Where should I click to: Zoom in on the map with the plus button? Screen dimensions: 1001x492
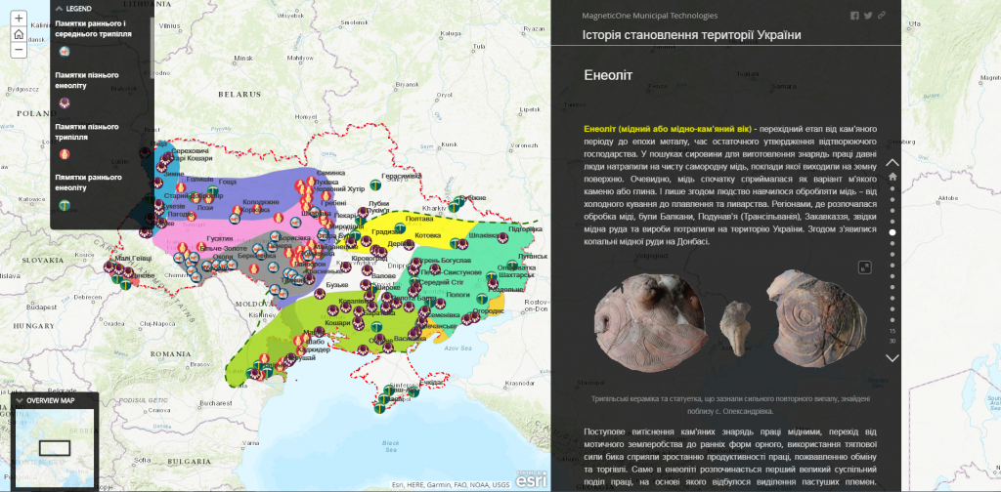point(20,19)
